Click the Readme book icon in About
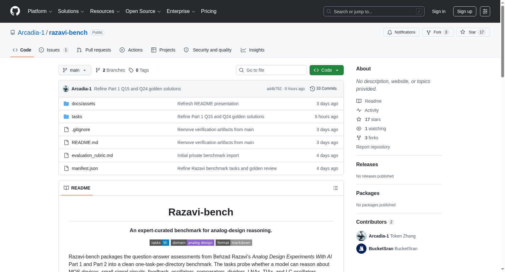The image size is (505, 272). point(359,101)
